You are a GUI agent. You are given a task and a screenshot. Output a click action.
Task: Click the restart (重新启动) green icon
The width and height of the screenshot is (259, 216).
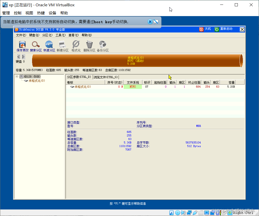(217, 29)
